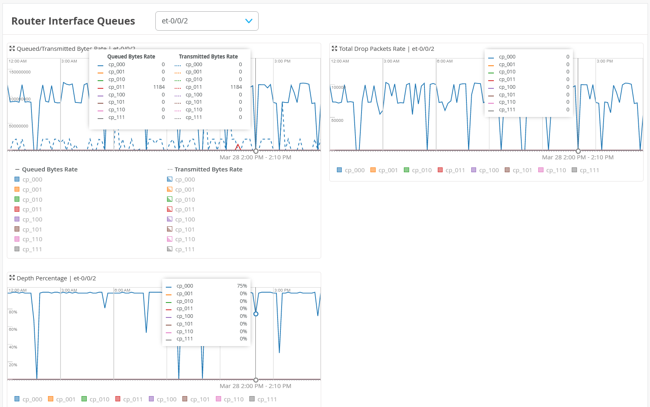Toggle cp_000 in Depth Percentage legend
Image resolution: width=650 pixels, height=407 pixels.
28,399
